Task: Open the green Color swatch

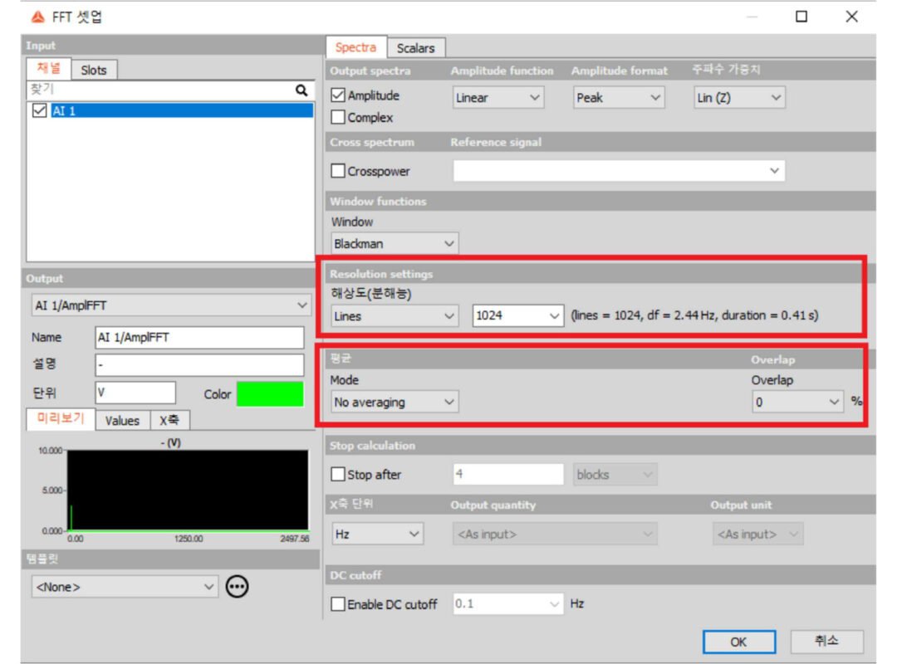Action: pos(270,393)
